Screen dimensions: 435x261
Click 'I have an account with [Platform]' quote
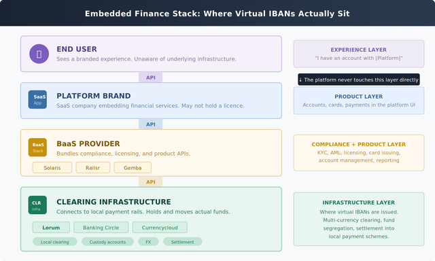point(359,58)
